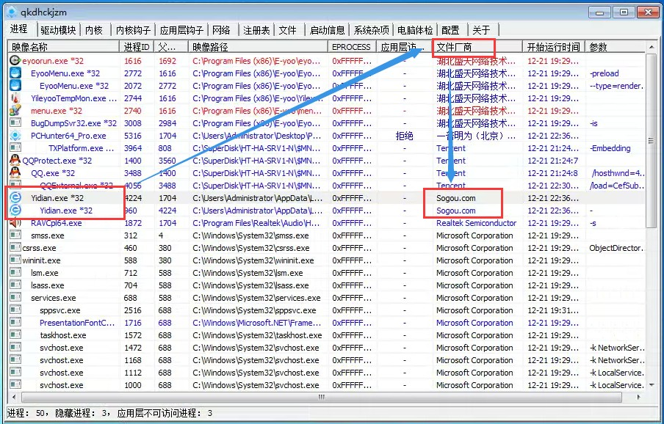This screenshot has width=664, height=424.
Task: Click icon of svchost.exe with PID 1168
Action: pos(15,360)
